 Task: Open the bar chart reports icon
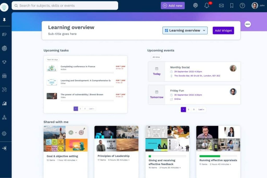pyautogui.click(x=4, y=103)
